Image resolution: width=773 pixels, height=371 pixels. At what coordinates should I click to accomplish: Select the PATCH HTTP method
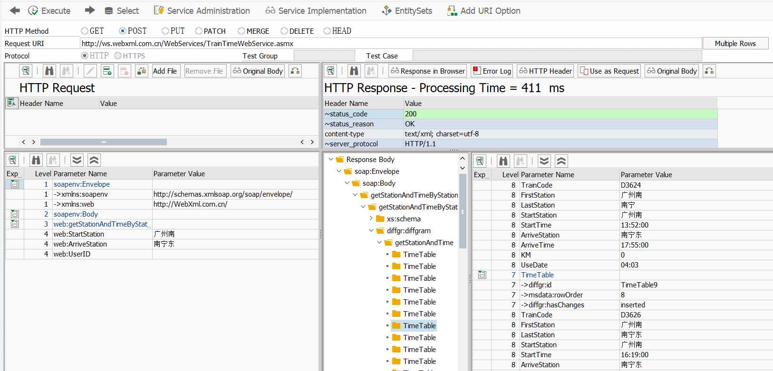click(x=199, y=31)
